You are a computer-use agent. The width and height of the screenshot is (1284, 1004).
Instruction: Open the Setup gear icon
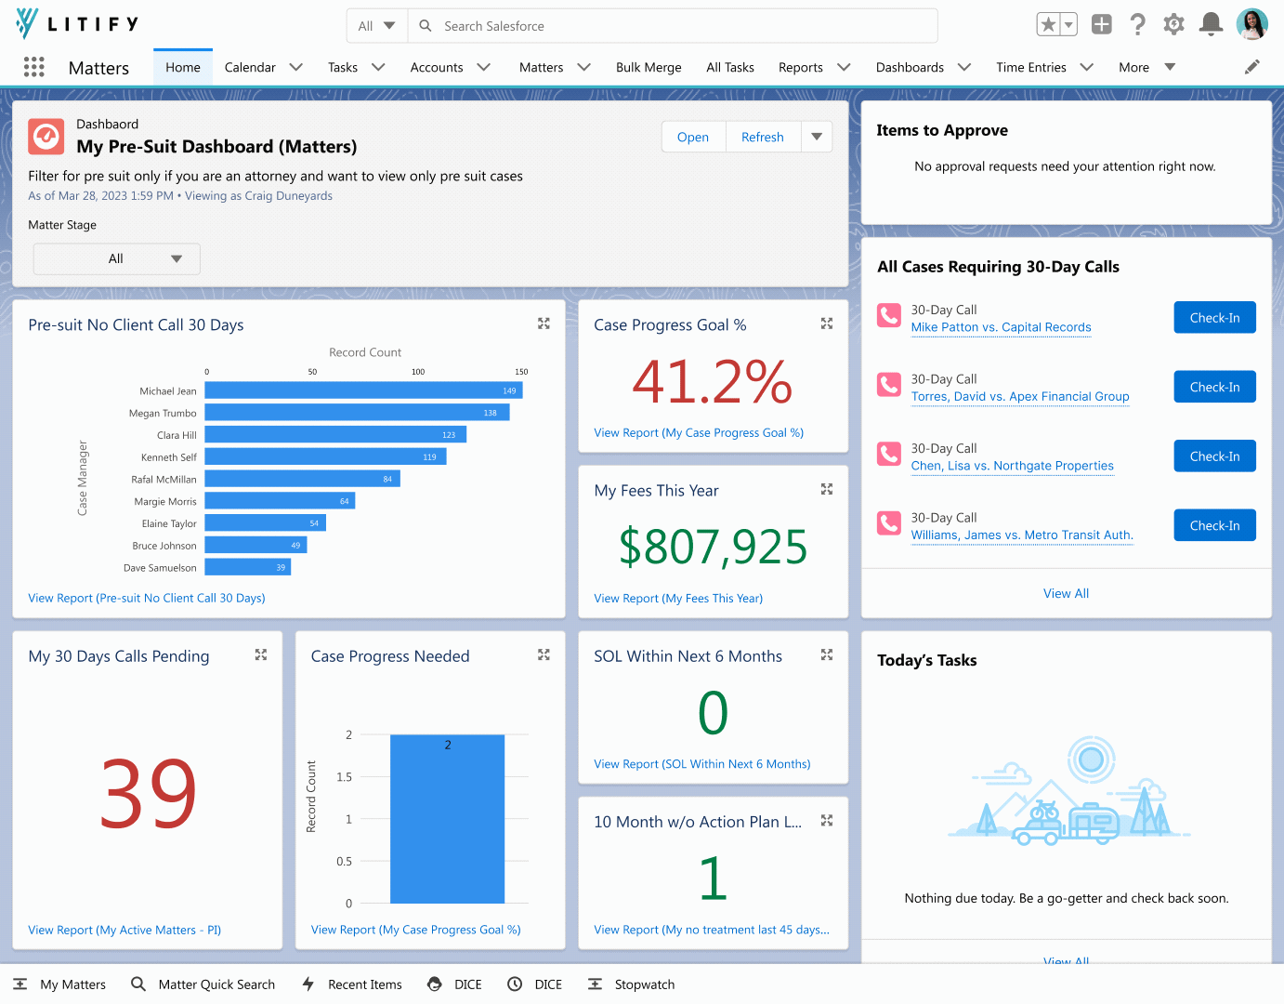[1173, 25]
